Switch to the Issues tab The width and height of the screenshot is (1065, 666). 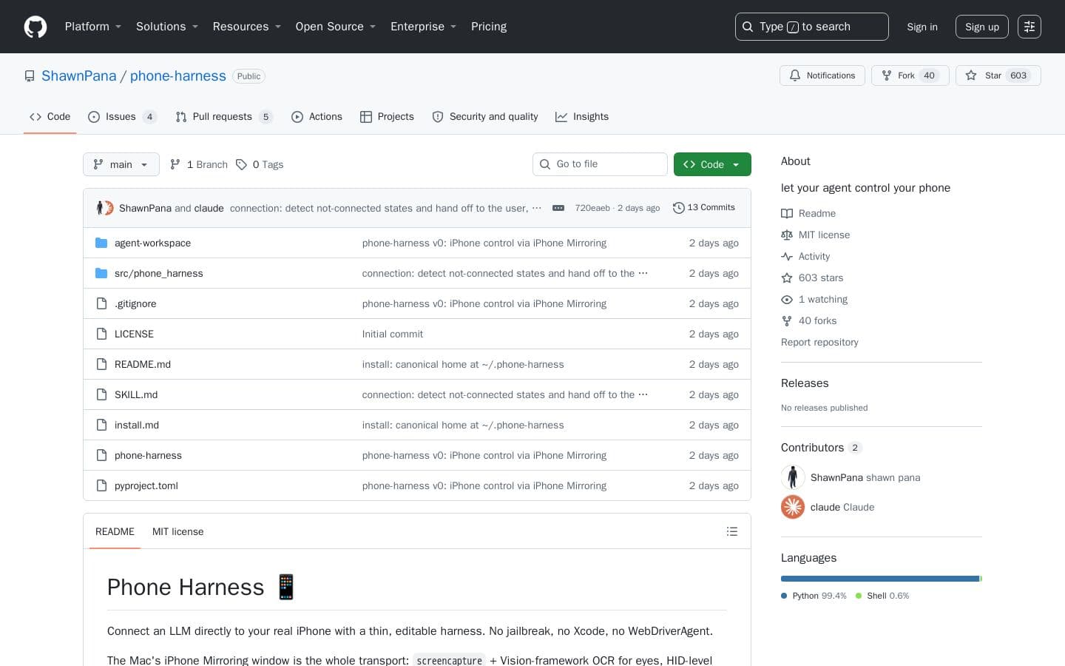[122, 117]
